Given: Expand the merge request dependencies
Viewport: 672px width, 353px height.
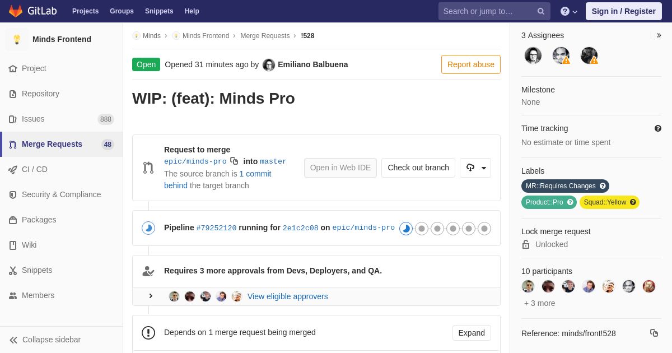Looking at the screenshot, I should (472, 333).
